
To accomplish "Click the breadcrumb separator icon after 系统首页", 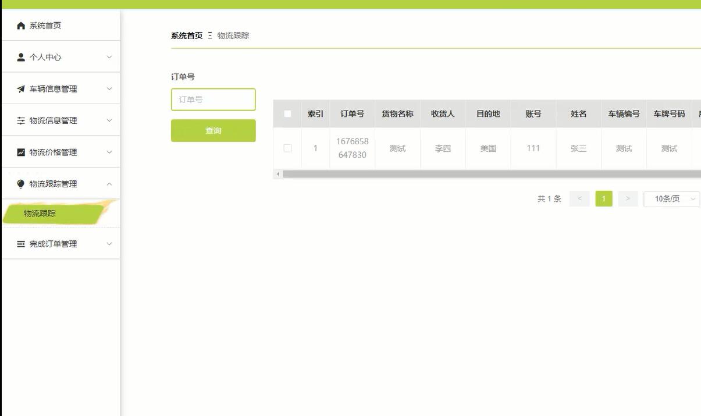I will click(209, 35).
